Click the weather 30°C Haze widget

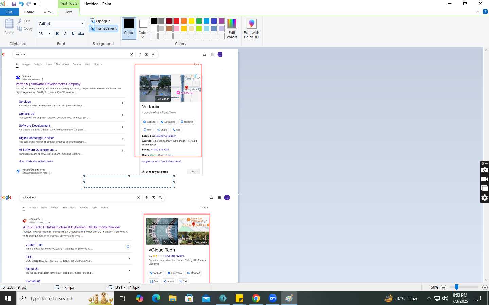click(401, 298)
